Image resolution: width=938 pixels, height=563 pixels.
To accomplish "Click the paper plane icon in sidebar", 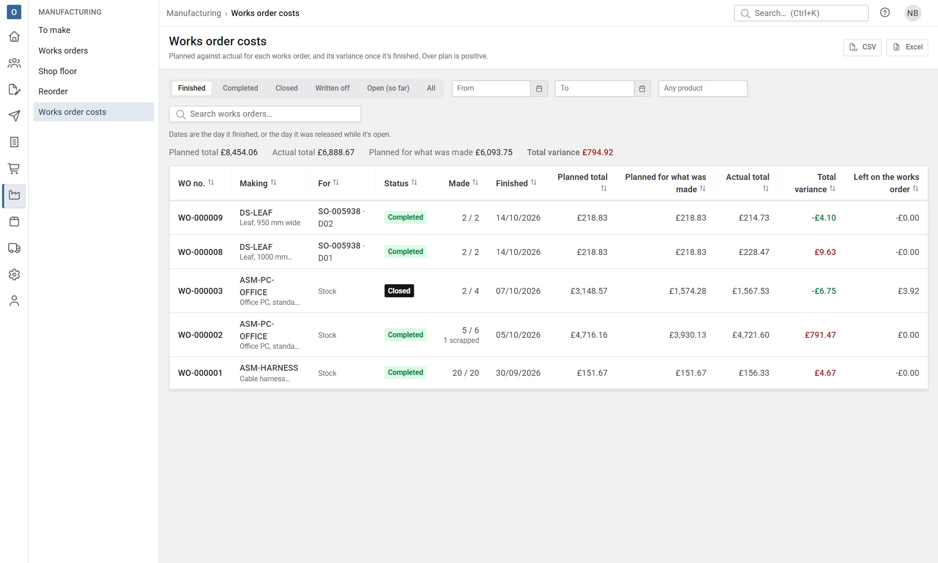I will [14, 116].
